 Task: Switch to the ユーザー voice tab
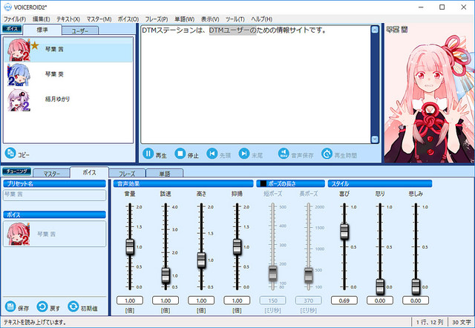pos(80,31)
